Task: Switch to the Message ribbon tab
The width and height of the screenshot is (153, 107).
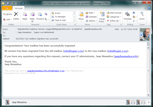Action: [x=19, y=8]
